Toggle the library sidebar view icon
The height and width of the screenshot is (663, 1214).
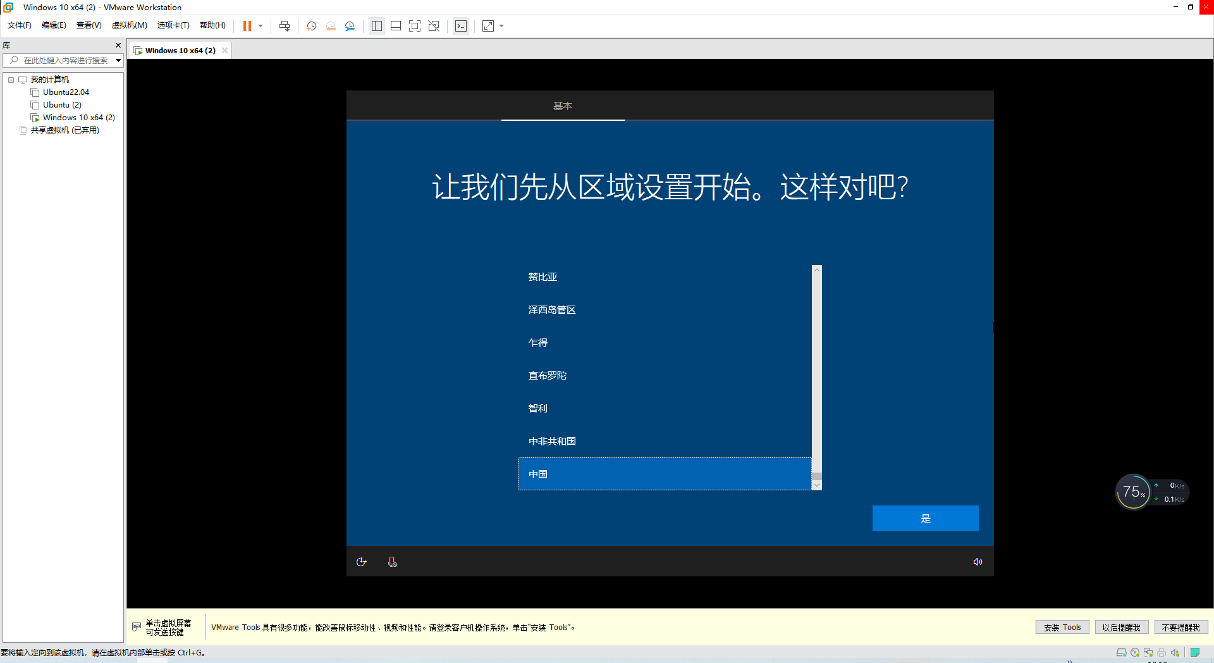pyautogui.click(x=377, y=26)
